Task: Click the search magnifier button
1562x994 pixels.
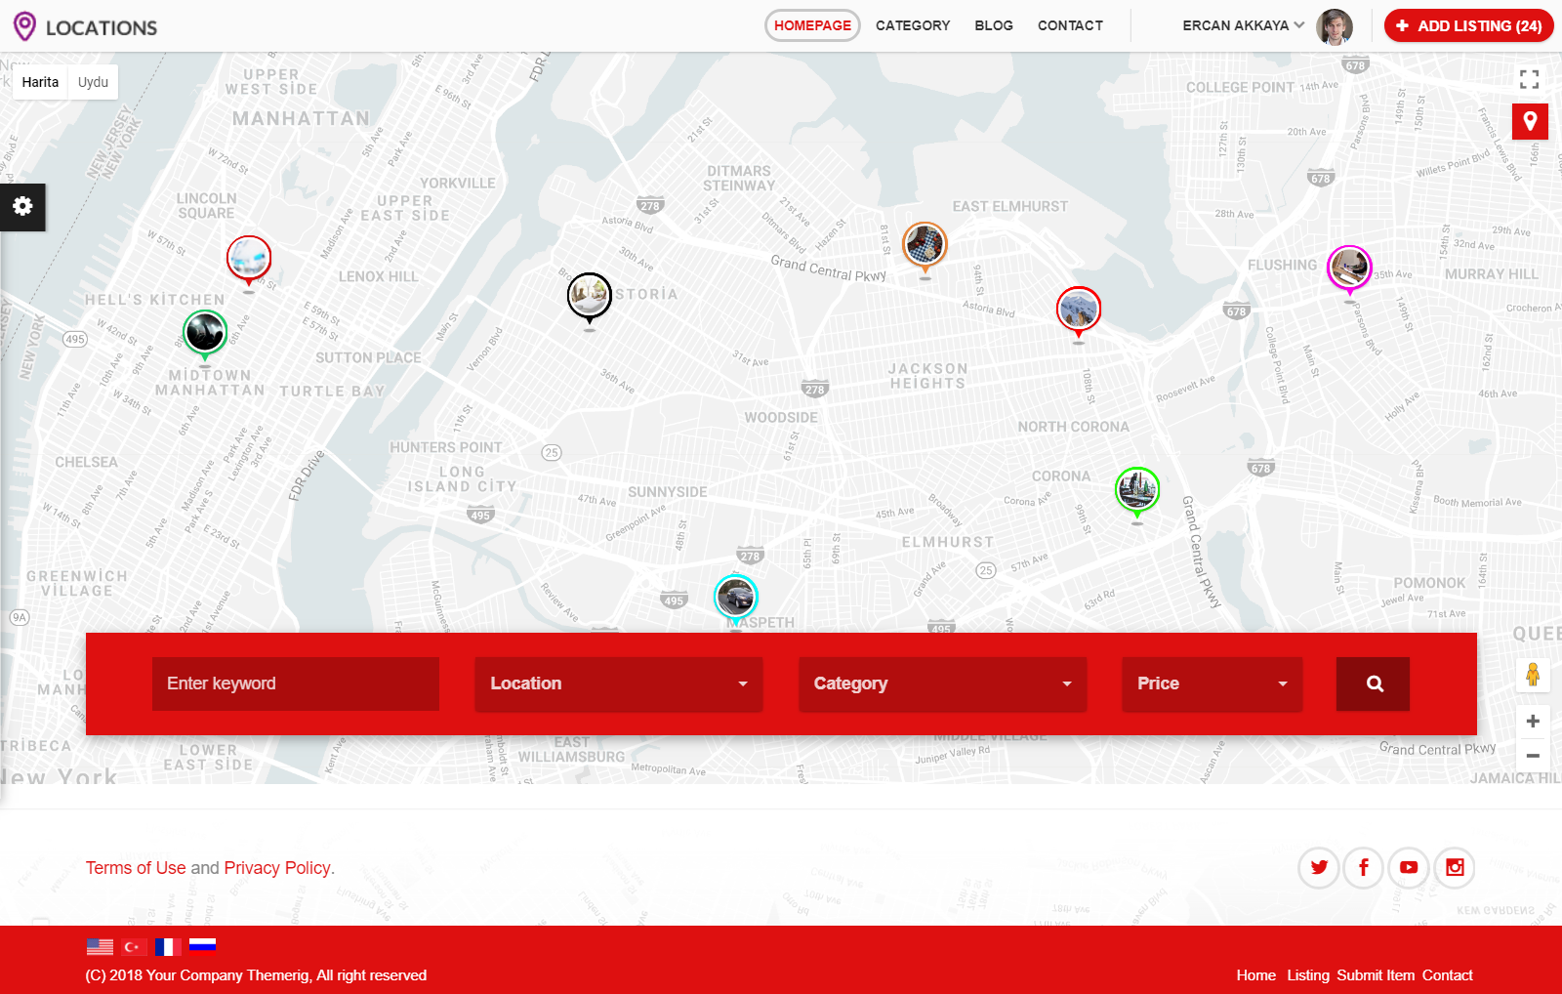Action: 1373,683
